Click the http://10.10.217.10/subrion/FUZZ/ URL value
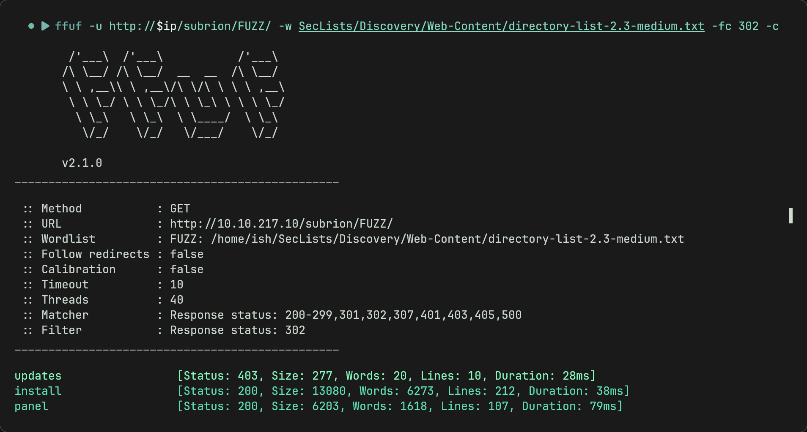 click(282, 224)
